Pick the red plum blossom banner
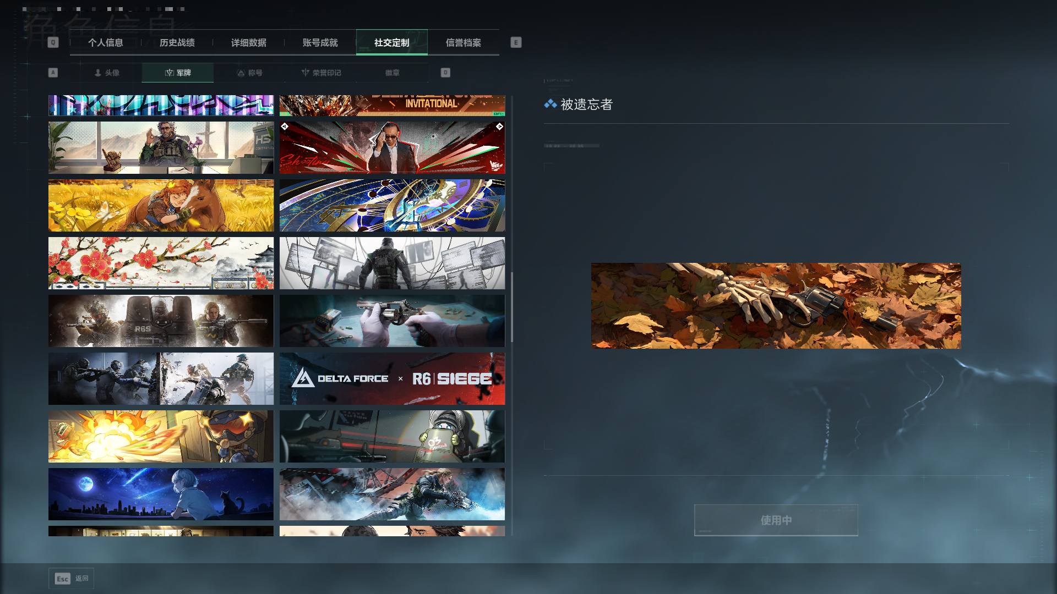The height and width of the screenshot is (594, 1057). [161, 263]
